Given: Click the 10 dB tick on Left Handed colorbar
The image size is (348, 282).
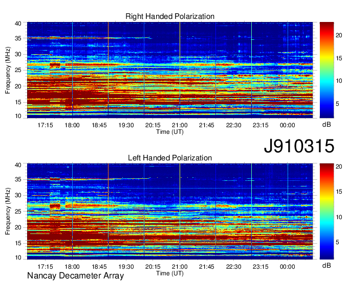Looking at the screenshot, I should [x=339, y=217].
